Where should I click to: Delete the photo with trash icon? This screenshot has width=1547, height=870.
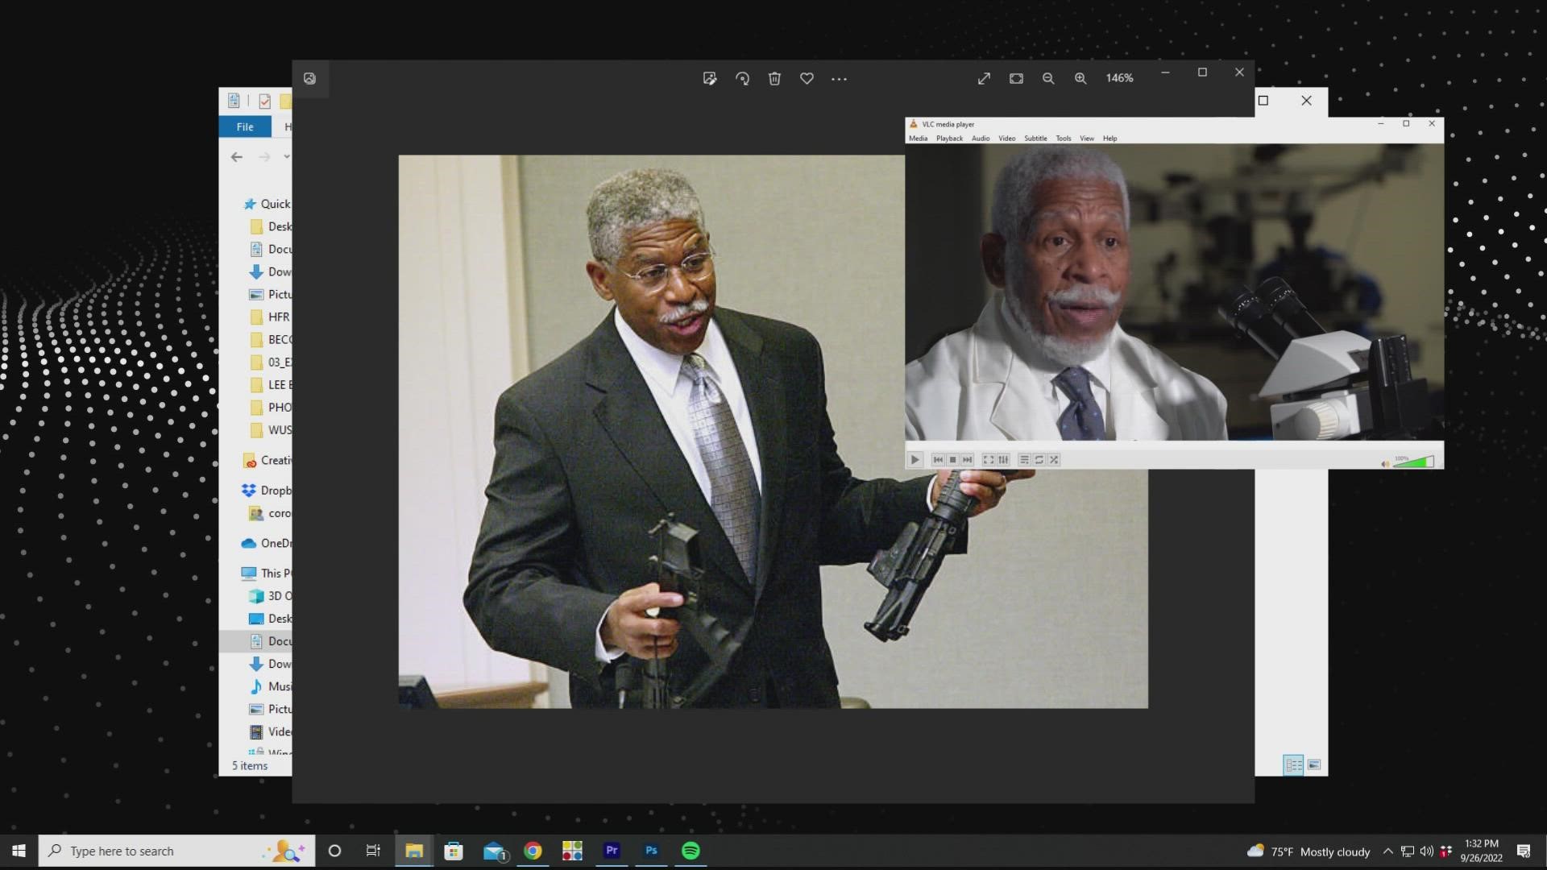774,78
